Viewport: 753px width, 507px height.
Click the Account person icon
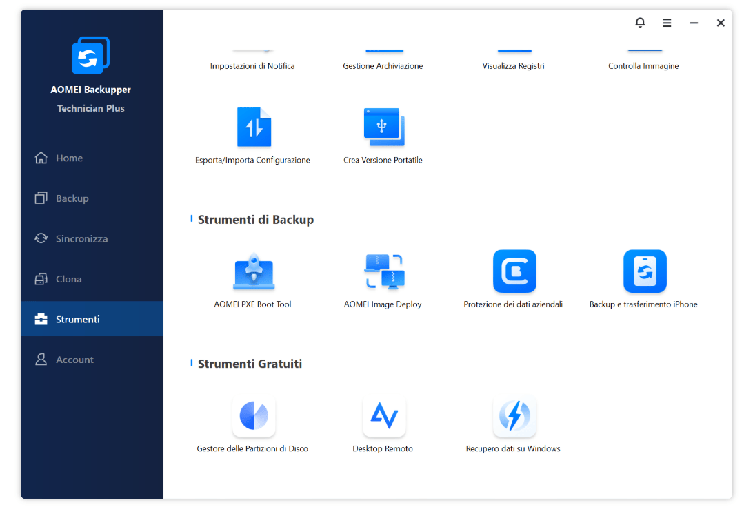pos(41,360)
